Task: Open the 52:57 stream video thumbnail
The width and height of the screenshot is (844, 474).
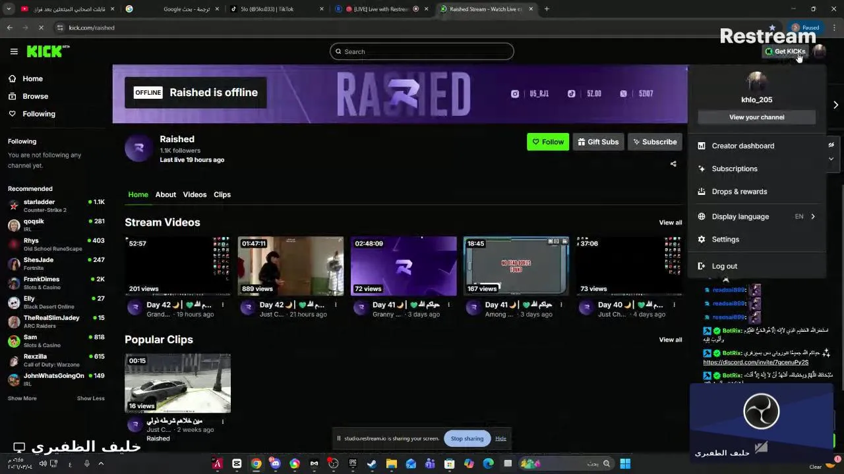Action: tap(178, 266)
